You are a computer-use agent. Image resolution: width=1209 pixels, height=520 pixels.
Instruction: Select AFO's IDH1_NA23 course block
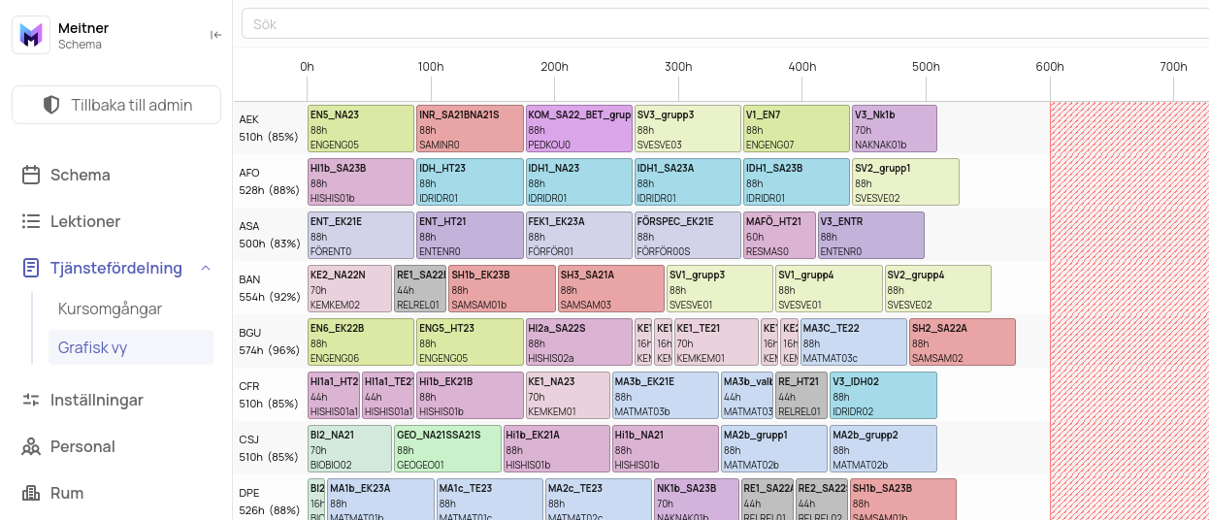pos(579,182)
